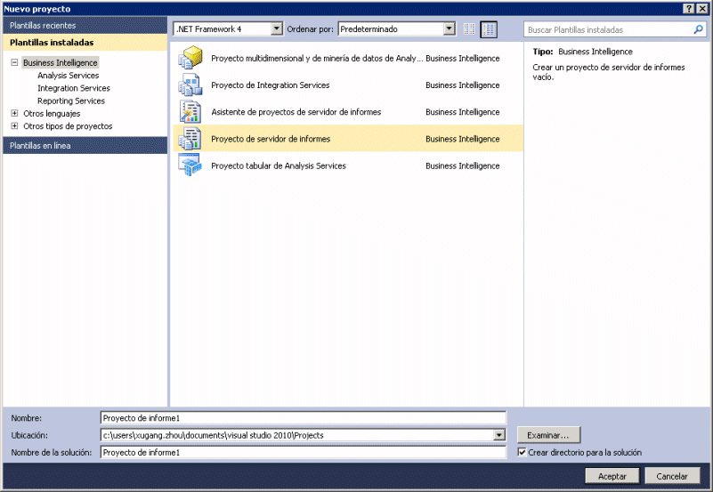
Task: Click the Proyecto de servidor de informes icon
Action: (x=190, y=139)
